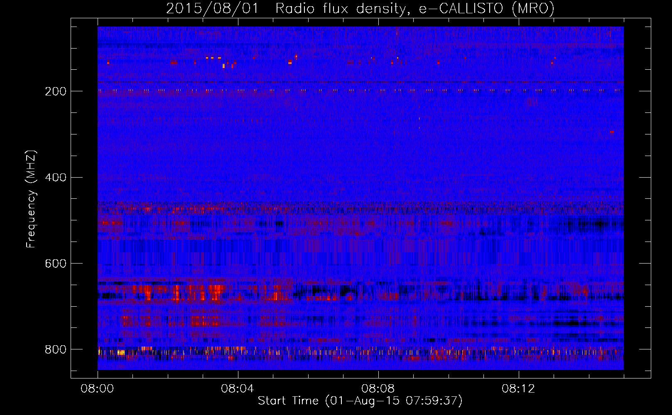Viewport: 672px width, 415px height.
Task: Click the 600 frequency tick label
Action: coord(56,264)
